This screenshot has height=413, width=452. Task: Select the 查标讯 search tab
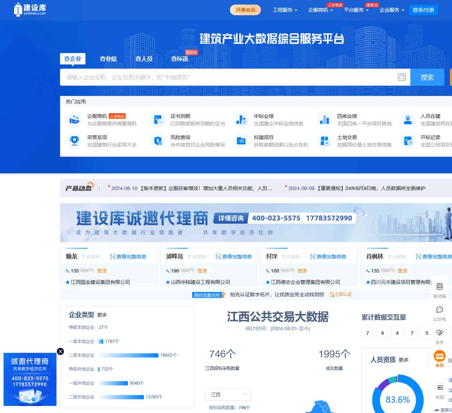click(x=180, y=59)
